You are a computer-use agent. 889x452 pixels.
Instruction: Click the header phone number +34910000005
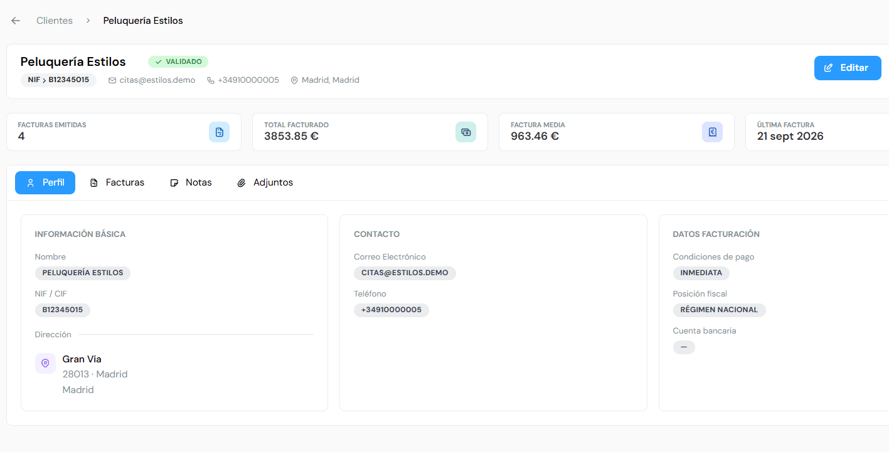248,80
